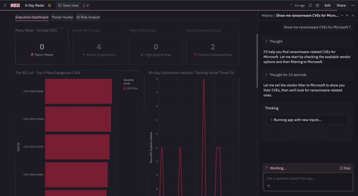358x196 pixels.
Task: Click the user message about ransomware CVEs
Action: tap(317, 27)
